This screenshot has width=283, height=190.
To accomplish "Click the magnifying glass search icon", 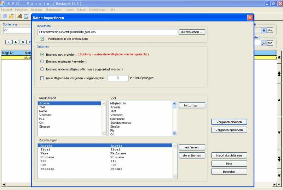I will pos(264,43).
